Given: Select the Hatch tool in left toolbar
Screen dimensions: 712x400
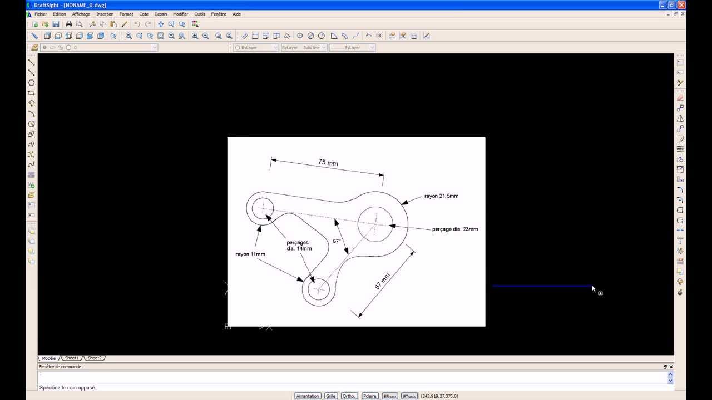Looking at the screenshot, I should pyautogui.click(x=32, y=175).
